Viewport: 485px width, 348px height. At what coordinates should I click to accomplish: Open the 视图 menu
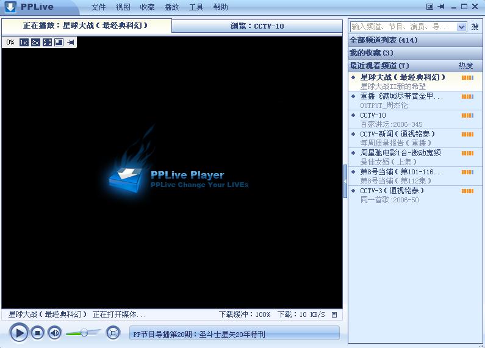pyautogui.click(x=123, y=7)
